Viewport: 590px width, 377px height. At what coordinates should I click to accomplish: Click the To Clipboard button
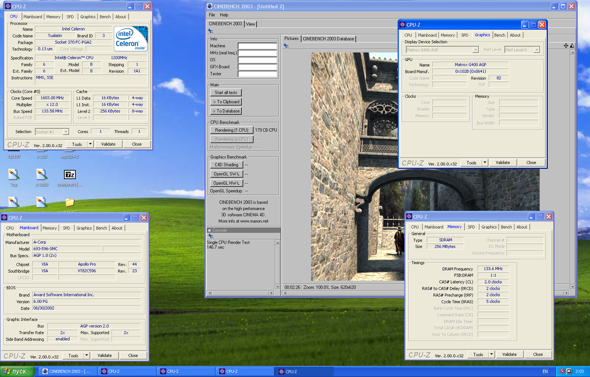click(226, 102)
